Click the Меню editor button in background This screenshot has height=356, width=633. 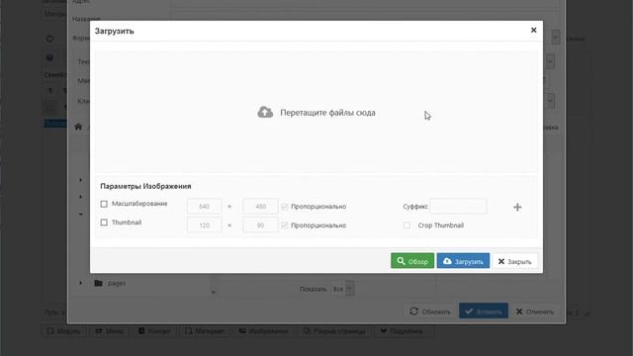(x=109, y=331)
